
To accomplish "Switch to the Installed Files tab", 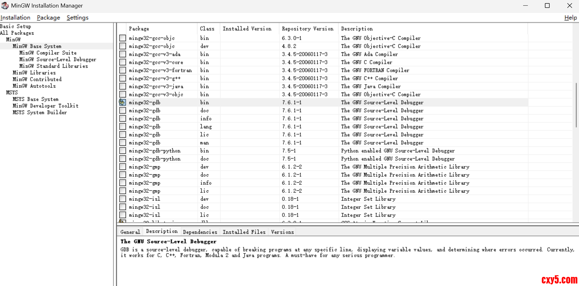I will (244, 232).
